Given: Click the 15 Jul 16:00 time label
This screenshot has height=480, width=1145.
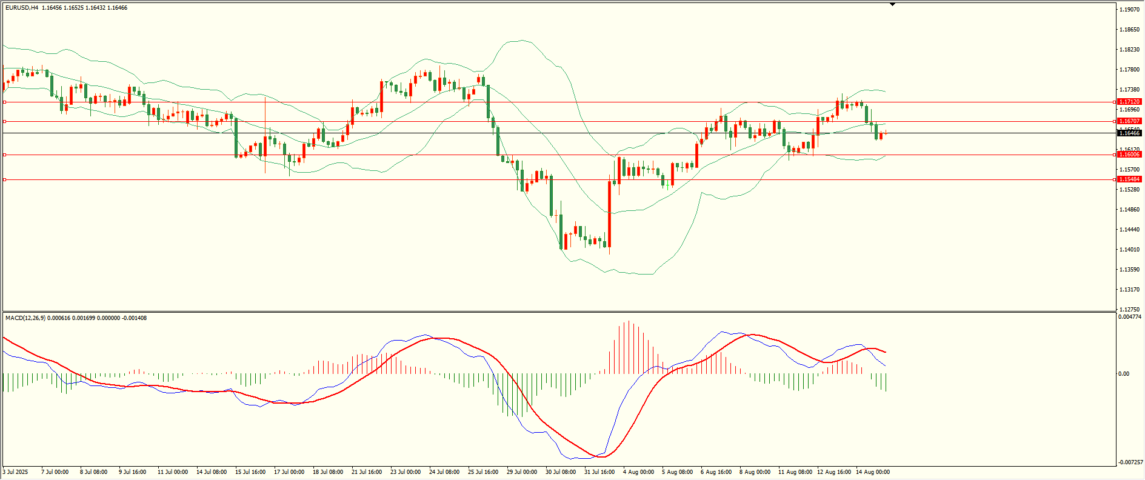Looking at the screenshot, I should [x=250, y=472].
